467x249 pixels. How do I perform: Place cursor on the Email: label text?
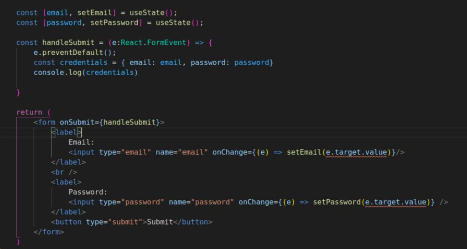(x=81, y=142)
